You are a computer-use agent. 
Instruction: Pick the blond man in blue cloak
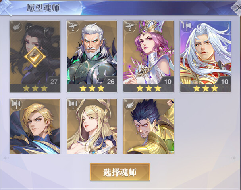[35, 126]
